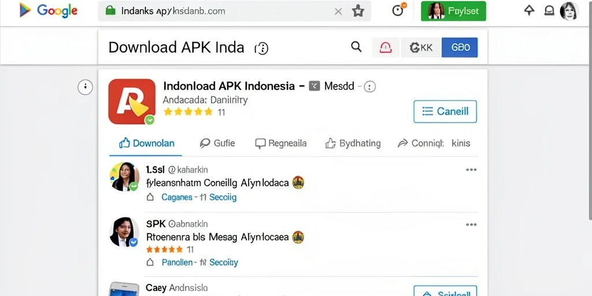Image resolution: width=592 pixels, height=296 pixels.
Task: Click the blue GBO button
Action: pyautogui.click(x=460, y=47)
